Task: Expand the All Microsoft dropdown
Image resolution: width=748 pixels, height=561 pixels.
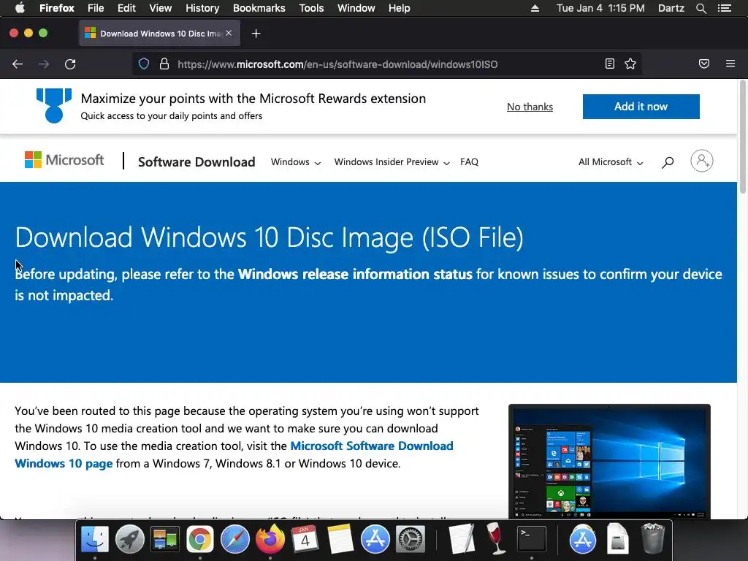Action: (x=611, y=162)
